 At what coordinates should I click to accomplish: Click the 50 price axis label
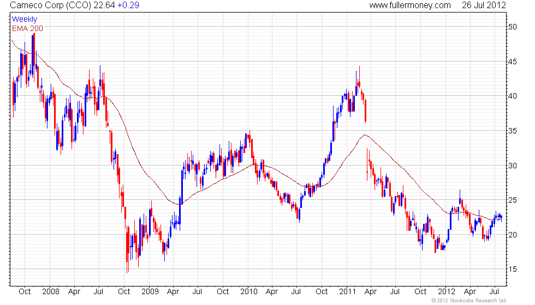513,27
